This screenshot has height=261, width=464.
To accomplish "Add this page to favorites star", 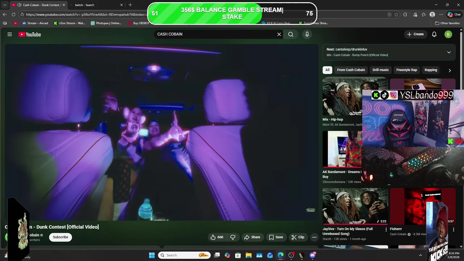I will tap(396, 14).
